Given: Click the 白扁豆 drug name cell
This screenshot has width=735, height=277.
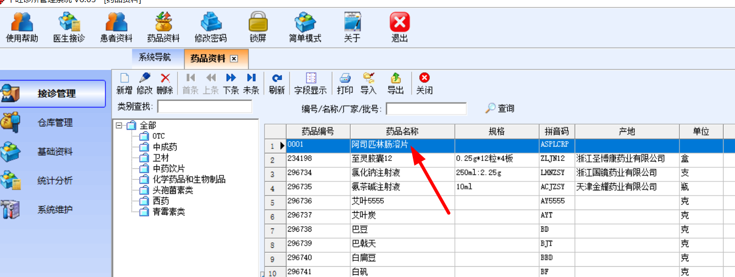Looking at the screenshot, I should tap(403, 258).
